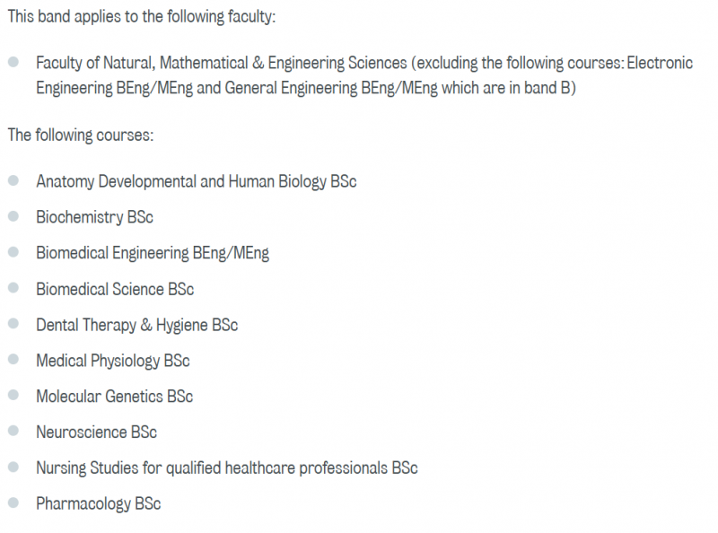Click the bullet next to Medical Physiology BSc
This screenshot has width=718, height=533.
coord(13,360)
